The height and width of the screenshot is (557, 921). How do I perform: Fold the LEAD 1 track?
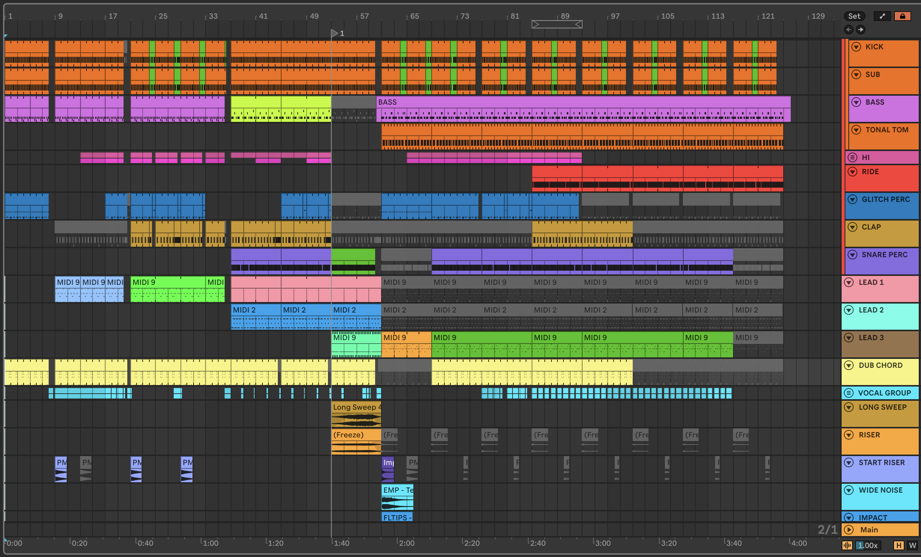849,282
